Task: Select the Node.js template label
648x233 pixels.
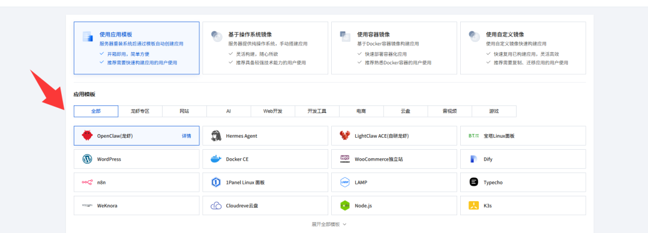Action: click(x=363, y=205)
